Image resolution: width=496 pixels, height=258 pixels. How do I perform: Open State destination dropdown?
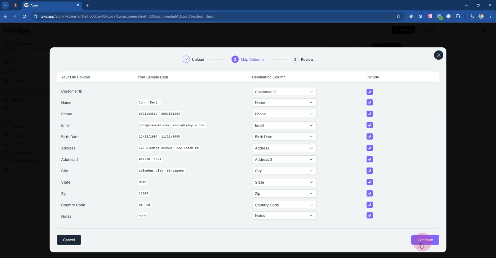tap(284, 182)
